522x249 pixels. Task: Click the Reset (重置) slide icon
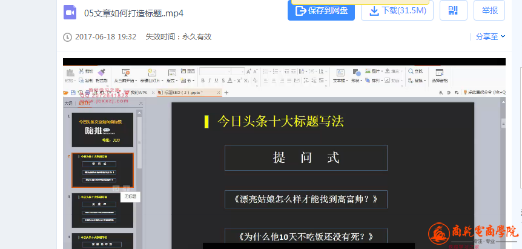tap(183, 71)
